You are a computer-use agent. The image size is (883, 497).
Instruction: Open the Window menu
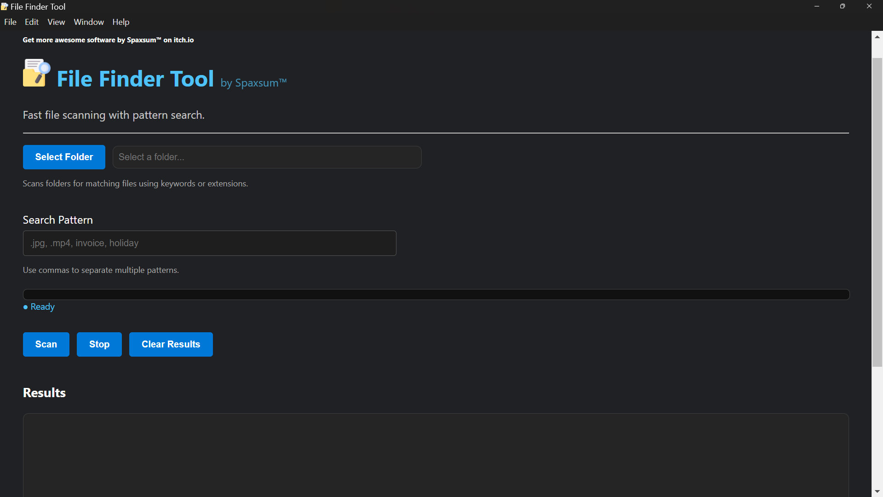pyautogui.click(x=89, y=22)
